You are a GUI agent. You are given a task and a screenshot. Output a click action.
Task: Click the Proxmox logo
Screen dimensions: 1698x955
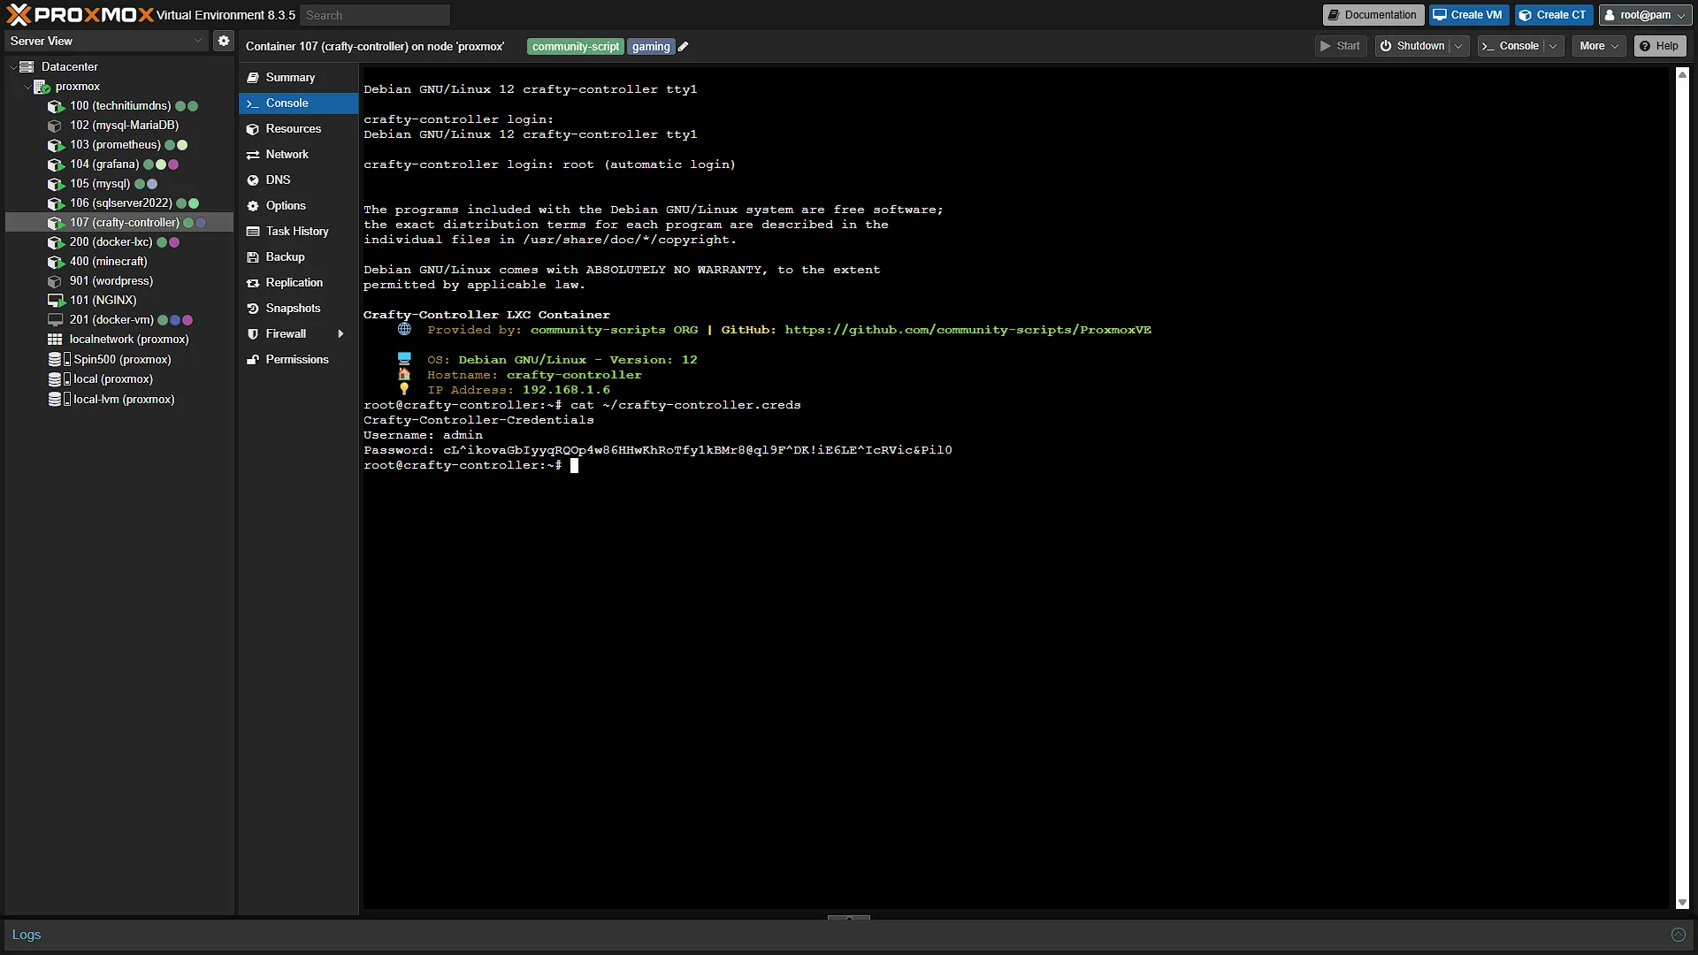(80, 15)
